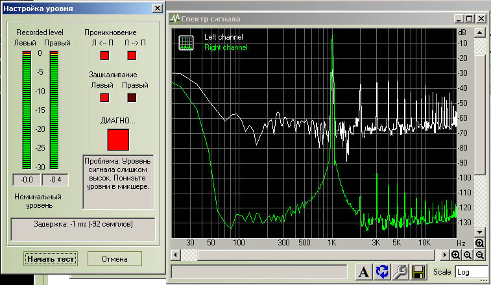
Task: Click the horizontal scrollbar left arrow
Action: click(175, 254)
